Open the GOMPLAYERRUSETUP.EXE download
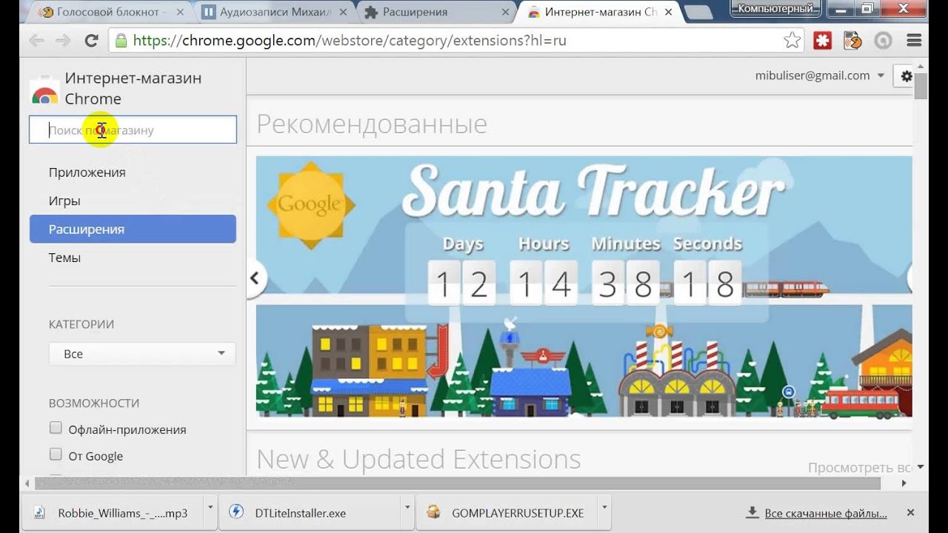Screen dimensions: 948x533 508,512
